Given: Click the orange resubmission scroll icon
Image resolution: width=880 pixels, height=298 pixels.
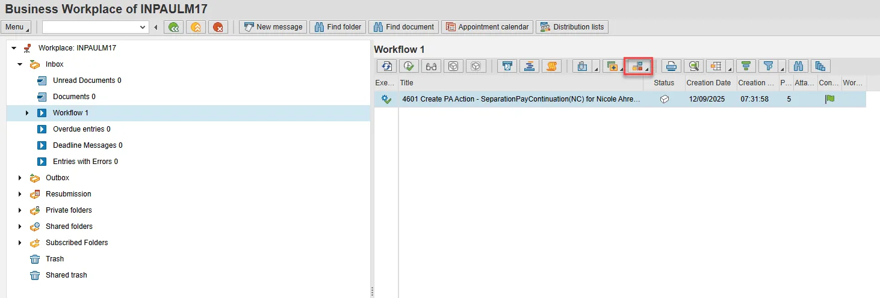Looking at the screenshot, I should point(551,67).
